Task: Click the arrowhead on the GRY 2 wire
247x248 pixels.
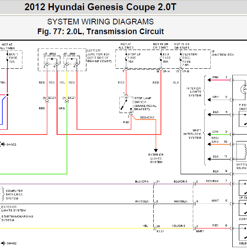Action: [209, 100]
